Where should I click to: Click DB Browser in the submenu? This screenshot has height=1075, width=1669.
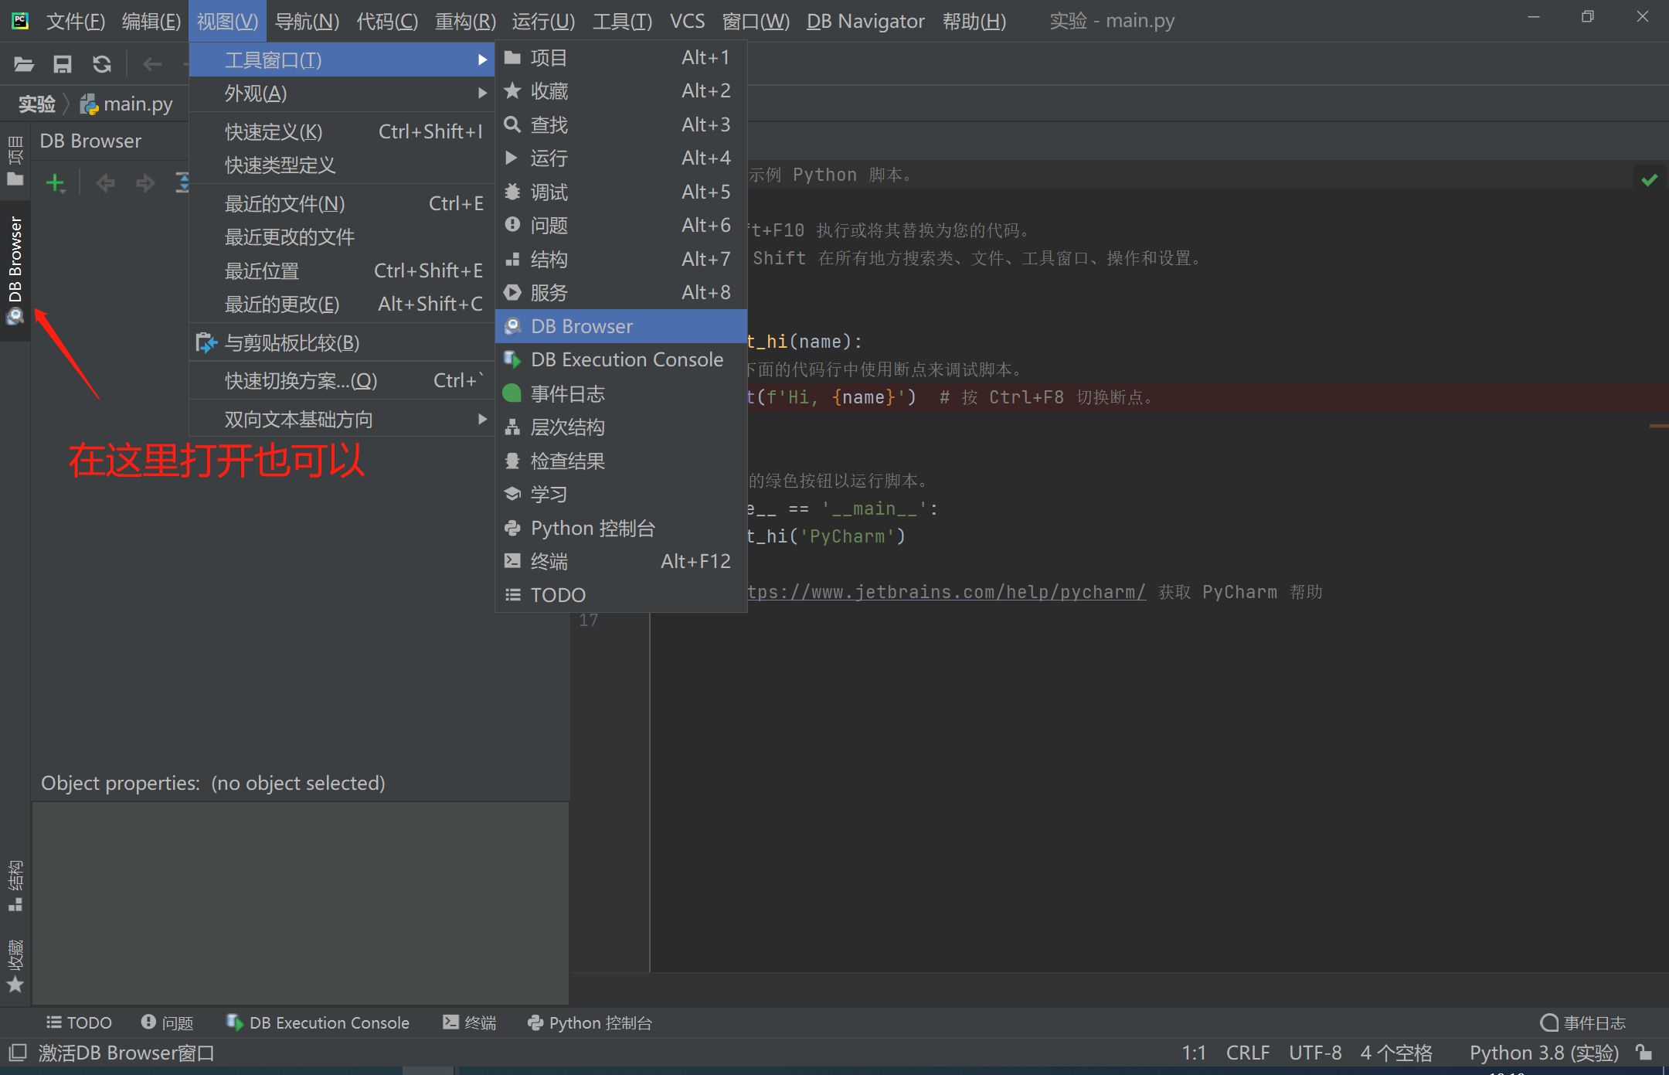click(x=620, y=326)
